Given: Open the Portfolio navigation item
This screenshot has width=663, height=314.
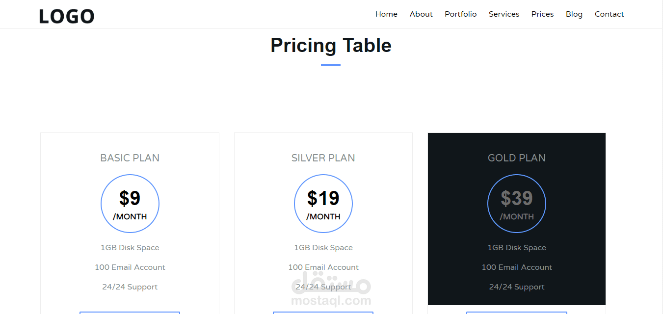Looking at the screenshot, I should (x=460, y=14).
